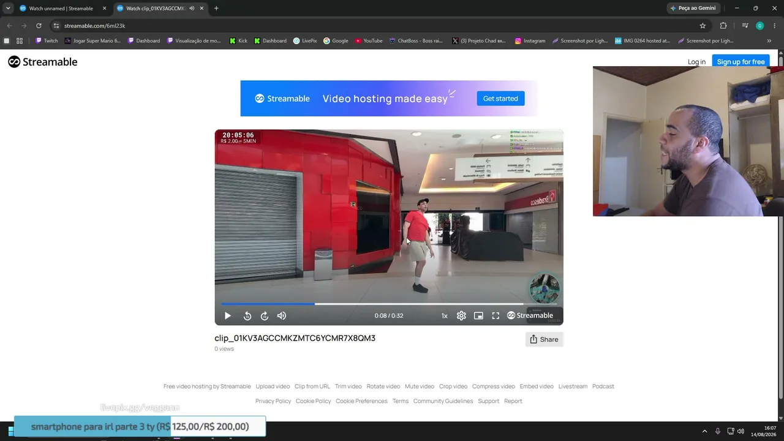Switch to the Watch unnamed Streamable tab
The height and width of the screenshot is (441, 784).
point(61,9)
